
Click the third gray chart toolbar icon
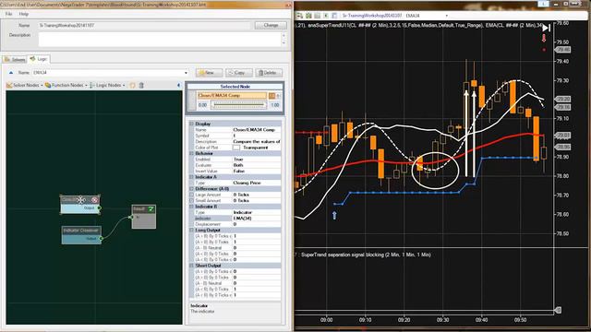click(317, 16)
